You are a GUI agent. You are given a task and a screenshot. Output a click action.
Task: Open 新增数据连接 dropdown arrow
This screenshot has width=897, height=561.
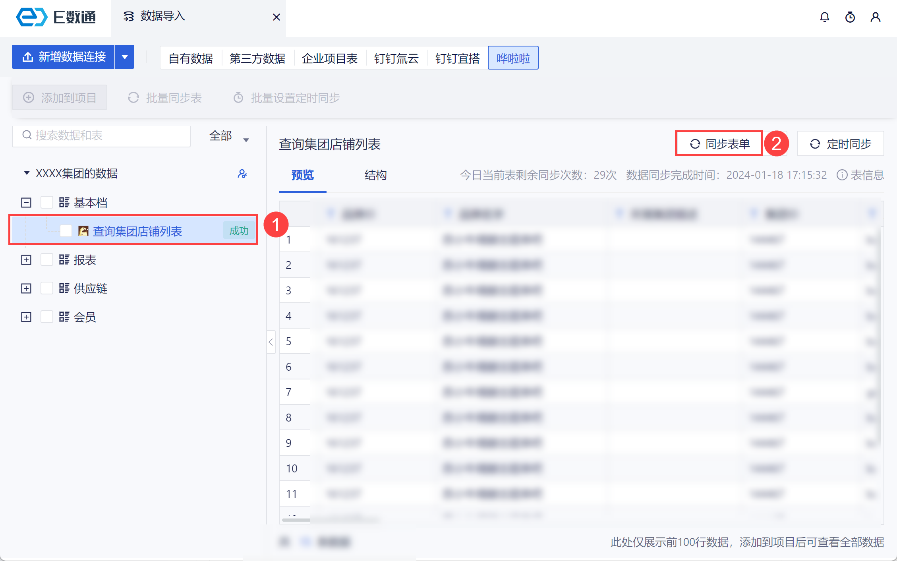[125, 57]
